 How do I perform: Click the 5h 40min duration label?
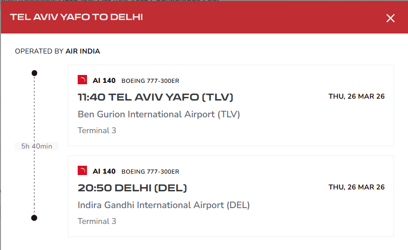pos(37,146)
